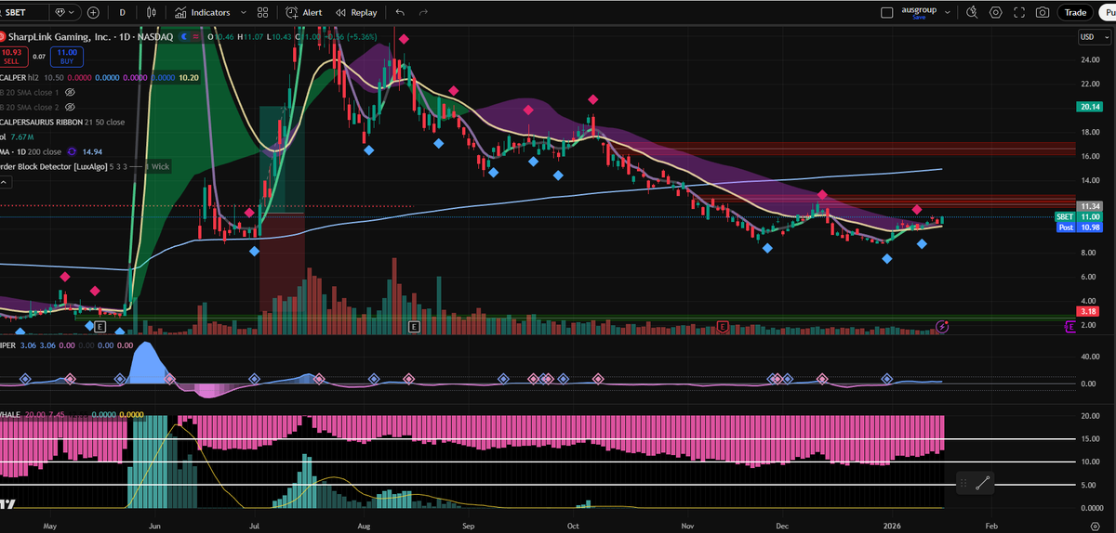Click the Post 10.98 price label
The image size is (1116, 533).
pyautogui.click(x=1078, y=227)
